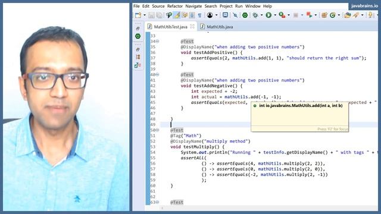The image size is (381, 214).
Task: Open the Navigate menu
Action: tap(193, 6)
